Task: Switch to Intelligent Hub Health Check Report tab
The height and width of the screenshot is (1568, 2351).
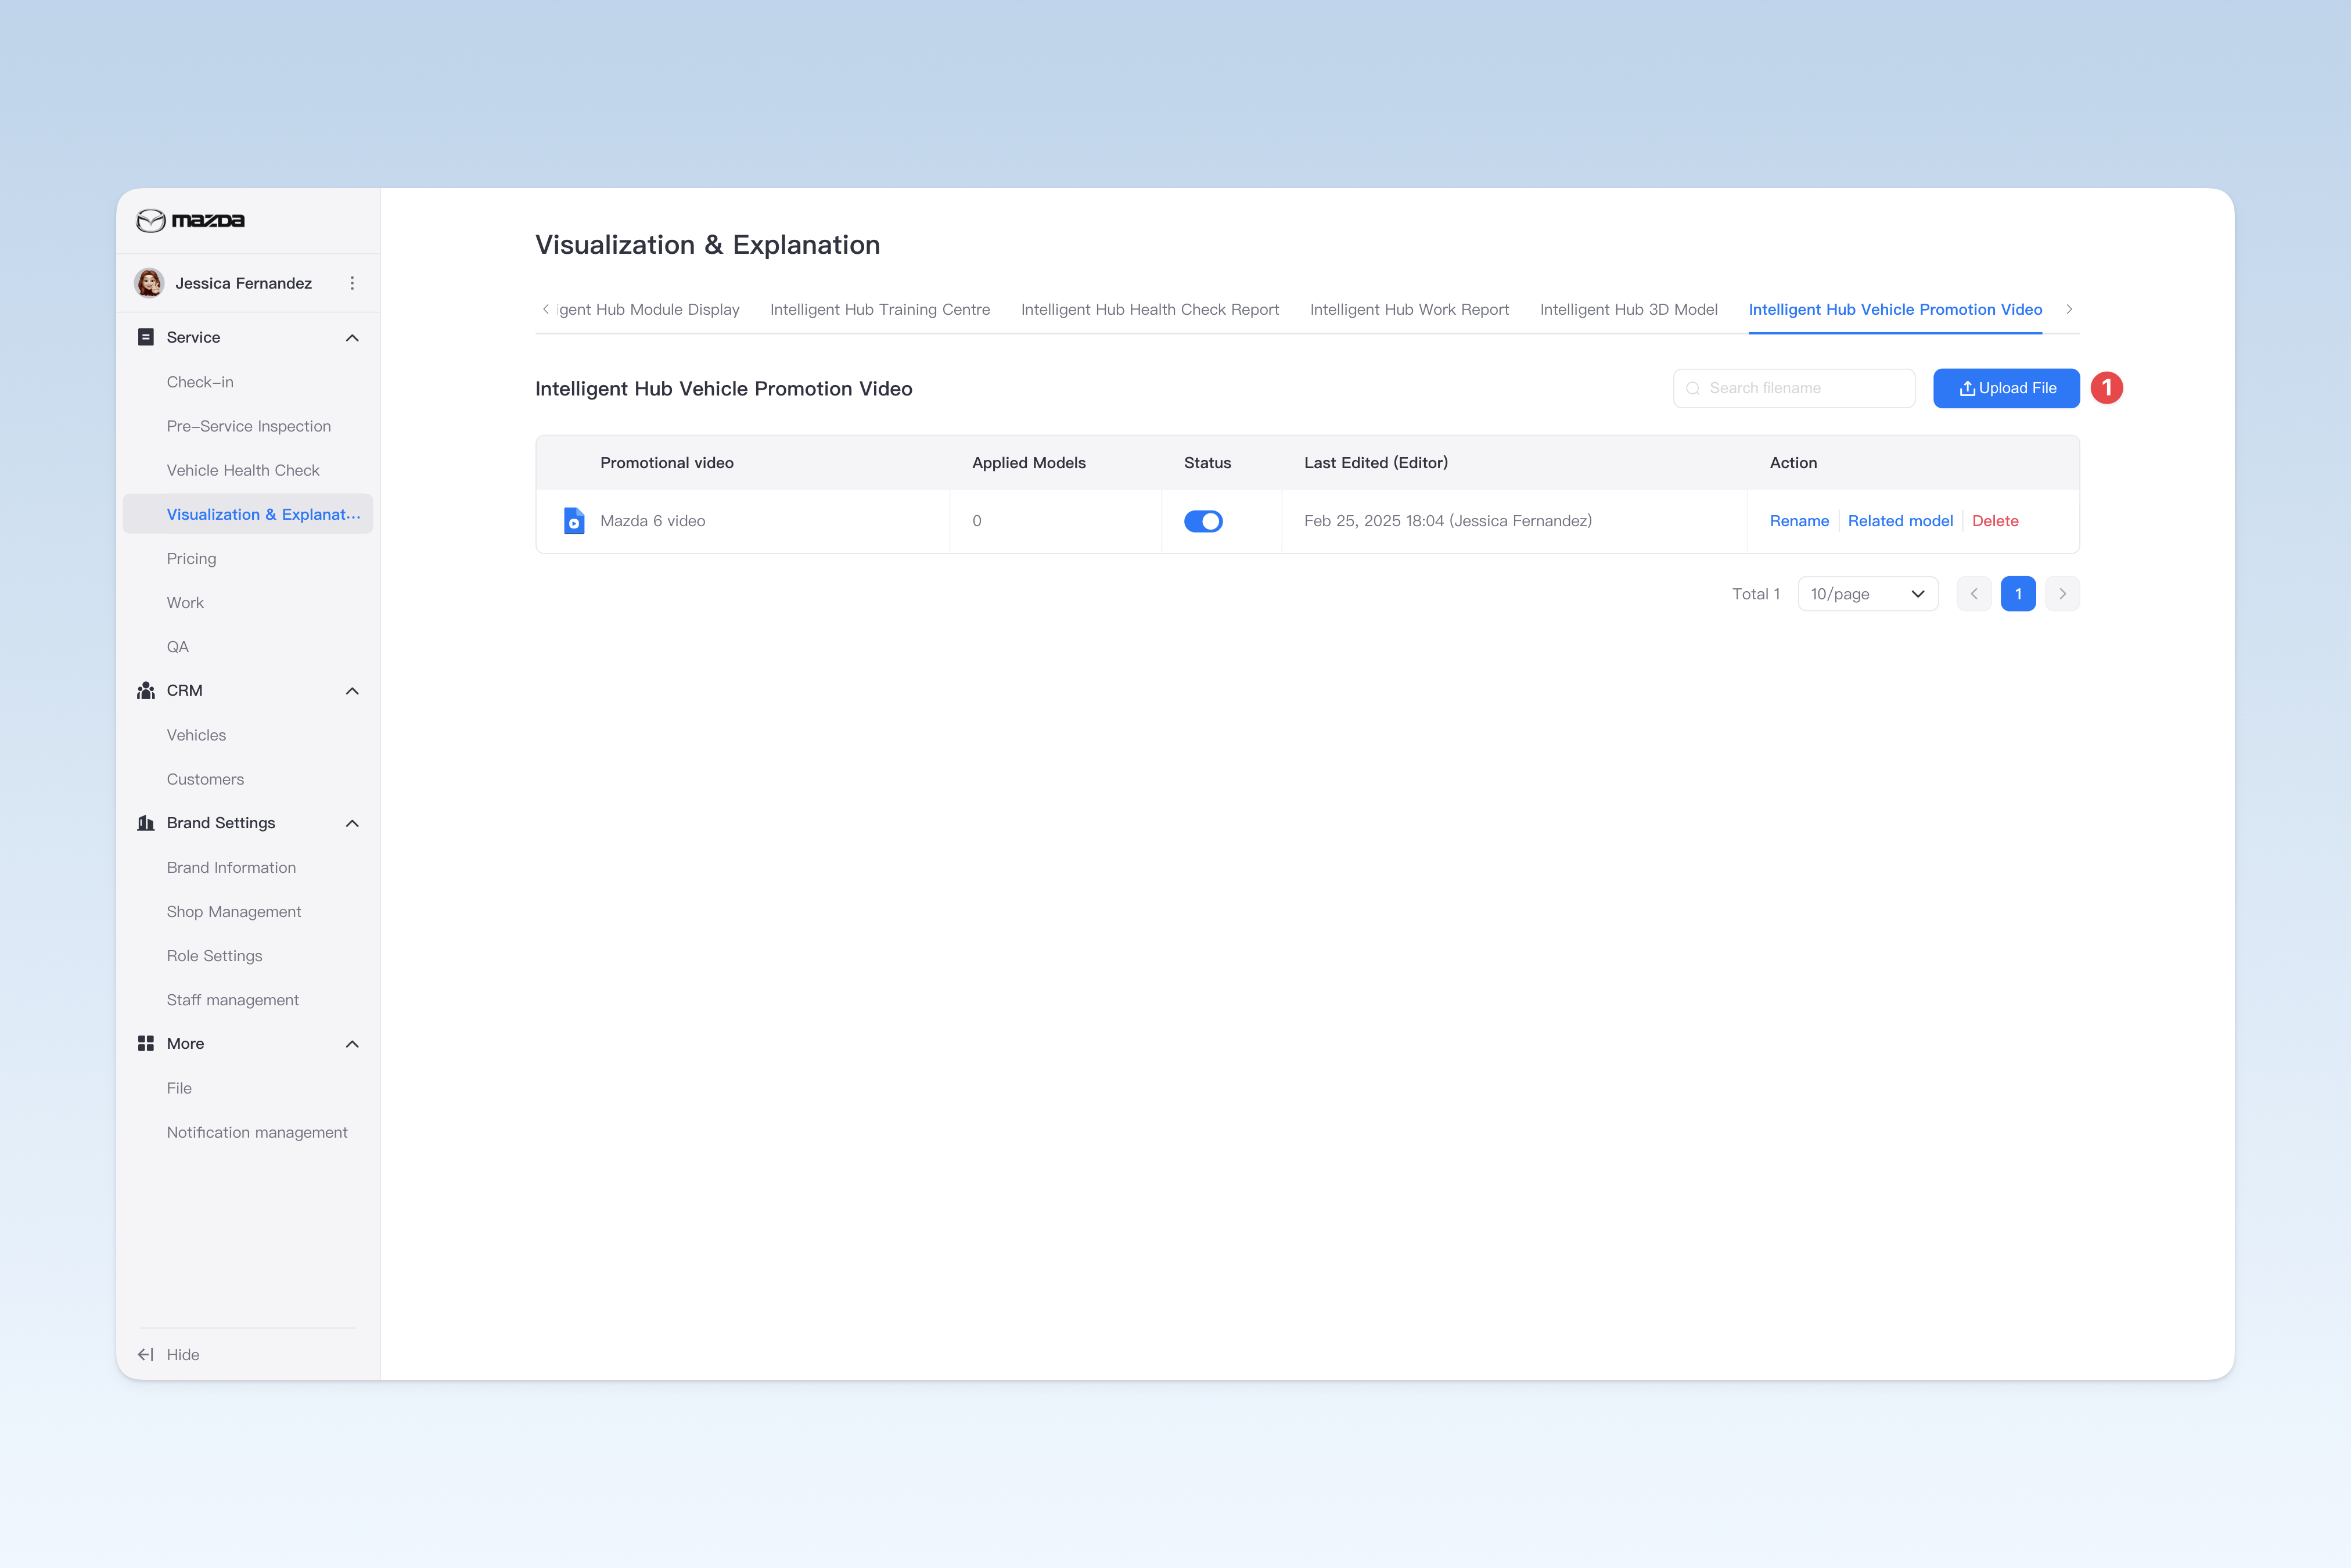Action: [x=1150, y=310]
